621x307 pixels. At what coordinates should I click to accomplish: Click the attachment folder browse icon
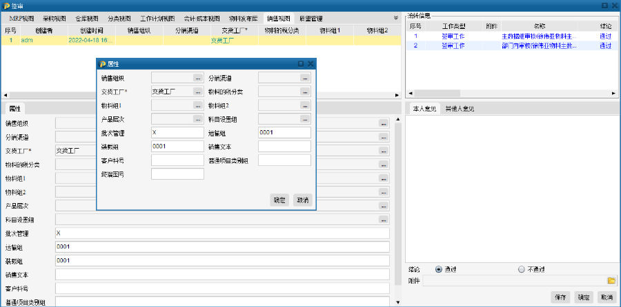(611, 281)
